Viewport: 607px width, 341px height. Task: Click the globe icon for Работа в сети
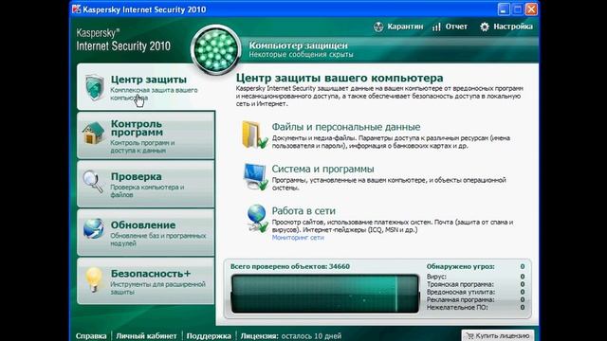pyautogui.click(x=257, y=218)
